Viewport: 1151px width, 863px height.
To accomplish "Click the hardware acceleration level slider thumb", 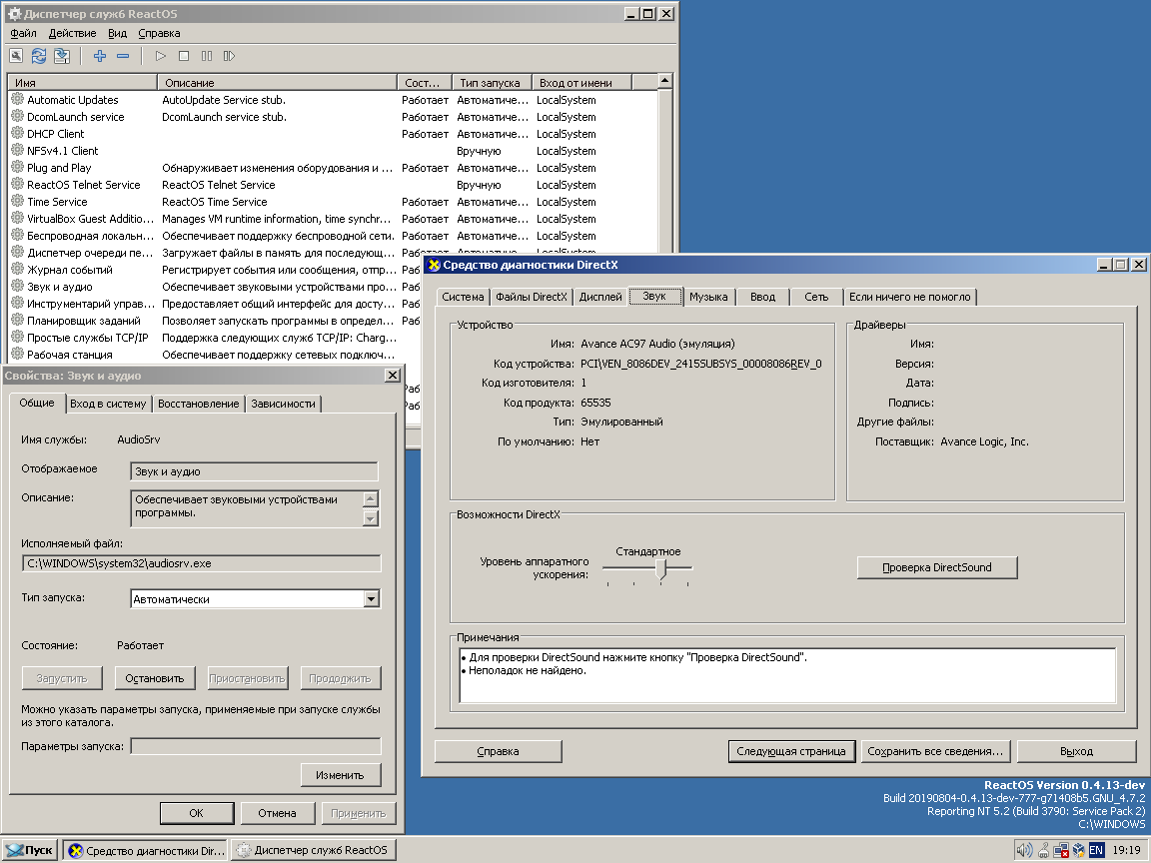I will click(660, 568).
